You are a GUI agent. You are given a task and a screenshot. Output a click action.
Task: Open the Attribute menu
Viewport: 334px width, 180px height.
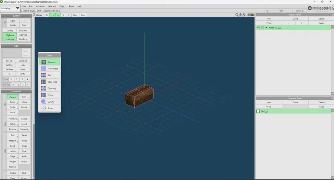click(40, 6)
